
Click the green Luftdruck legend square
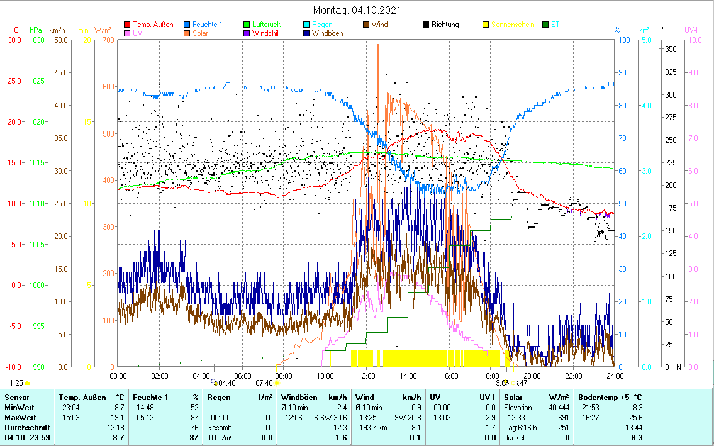247,25
